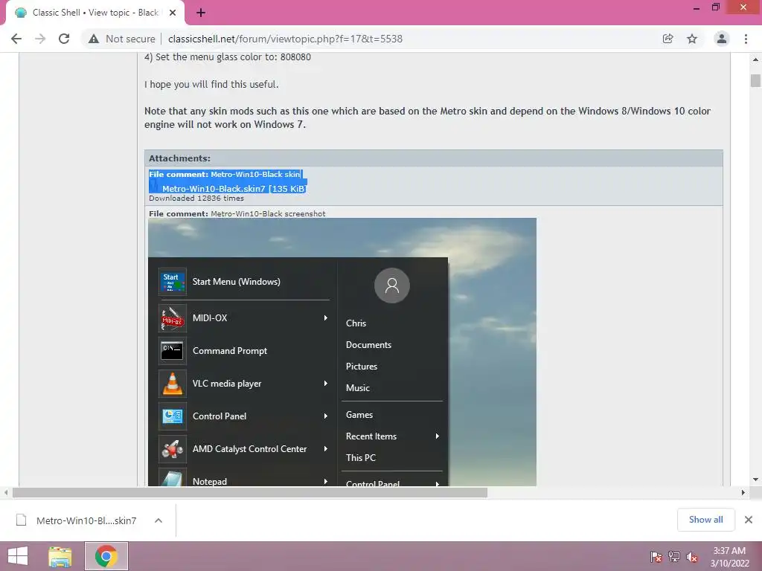Select the address bar URL
The width and height of the screenshot is (762, 571).
285,39
